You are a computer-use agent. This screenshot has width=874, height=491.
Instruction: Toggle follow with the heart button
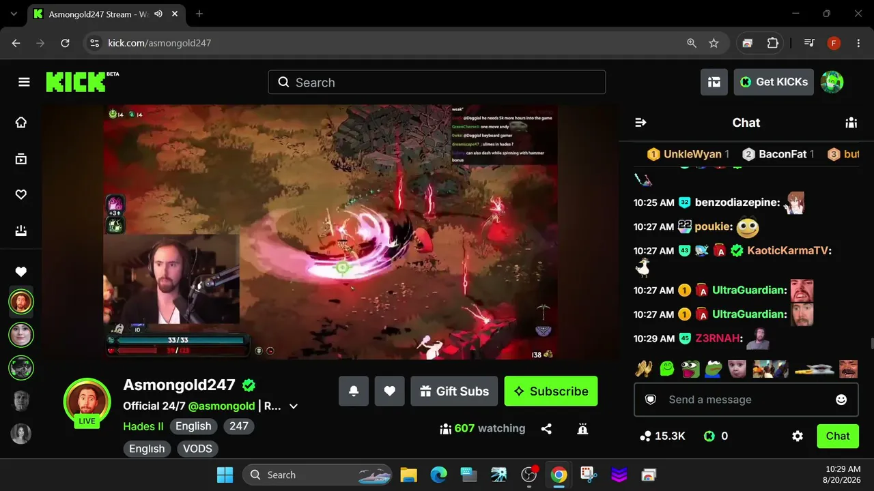(x=390, y=391)
